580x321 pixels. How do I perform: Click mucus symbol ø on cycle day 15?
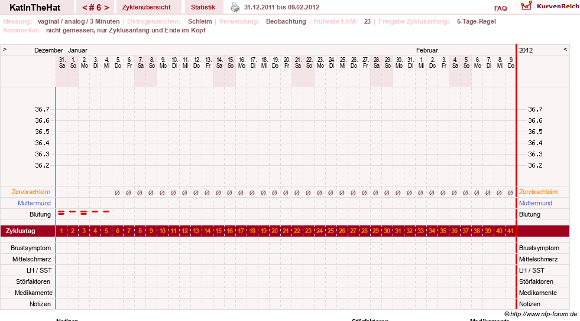(x=218, y=192)
